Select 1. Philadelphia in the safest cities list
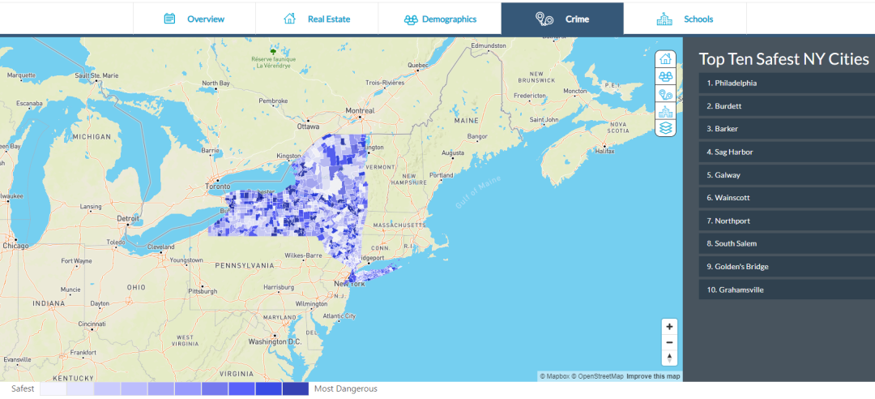875x399 pixels. coord(787,83)
